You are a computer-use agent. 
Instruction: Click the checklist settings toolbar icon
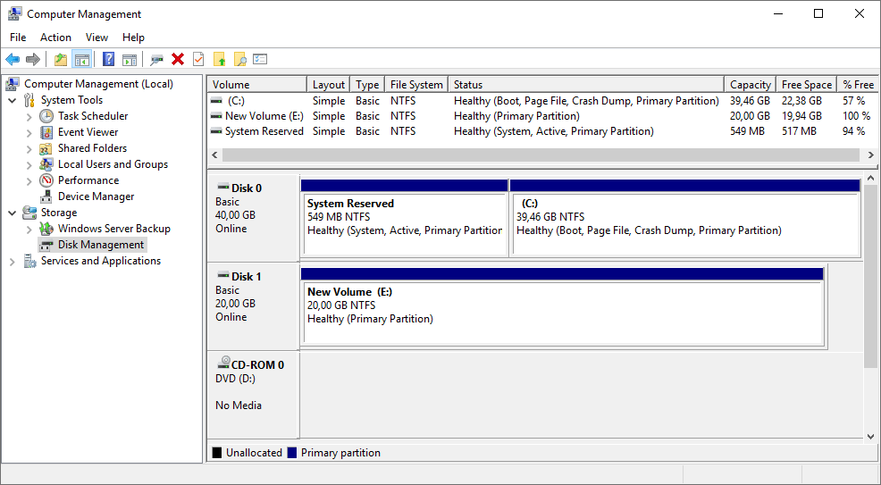tap(260, 59)
